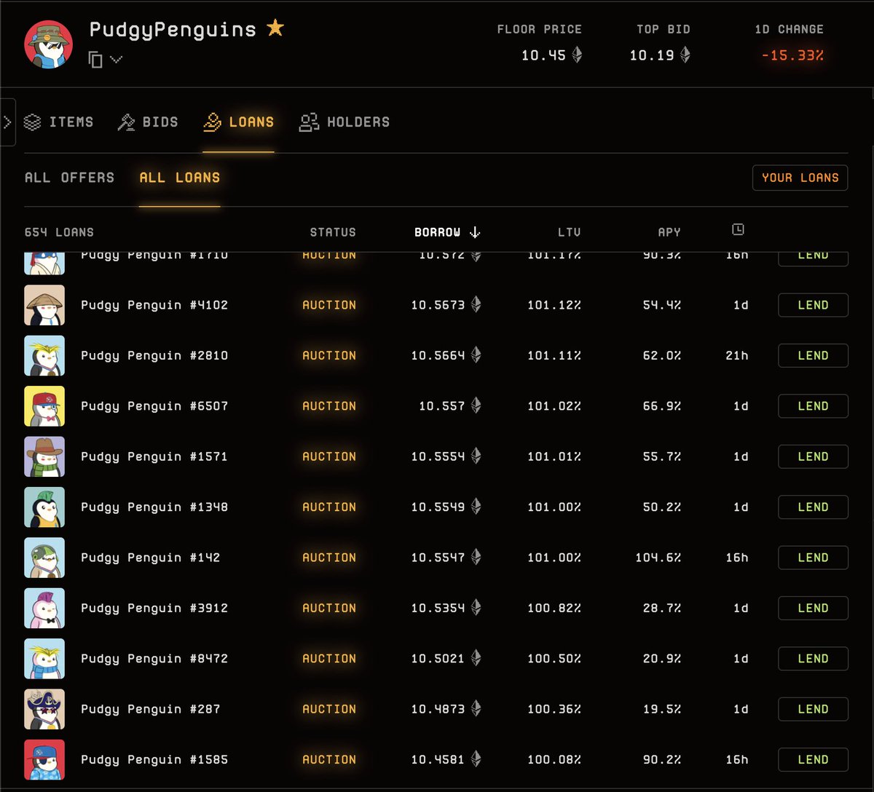The width and height of the screenshot is (874, 792).
Task: View the Pudgy Penguin #3912 image
Action: pos(44,608)
